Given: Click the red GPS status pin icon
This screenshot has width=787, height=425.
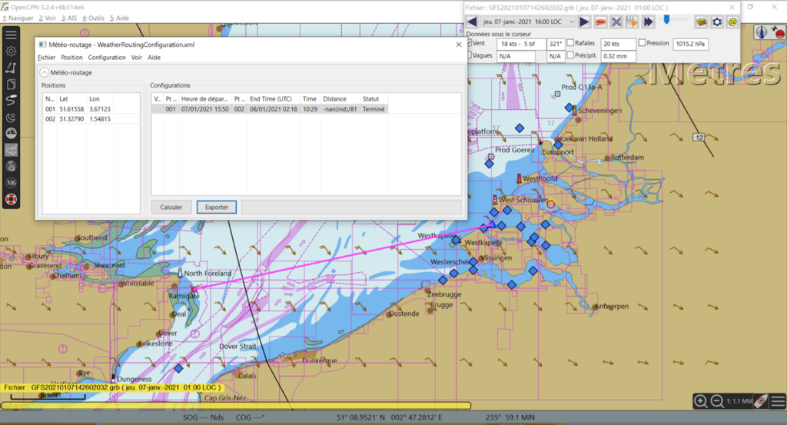Looking at the screenshot, I should 778,32.
